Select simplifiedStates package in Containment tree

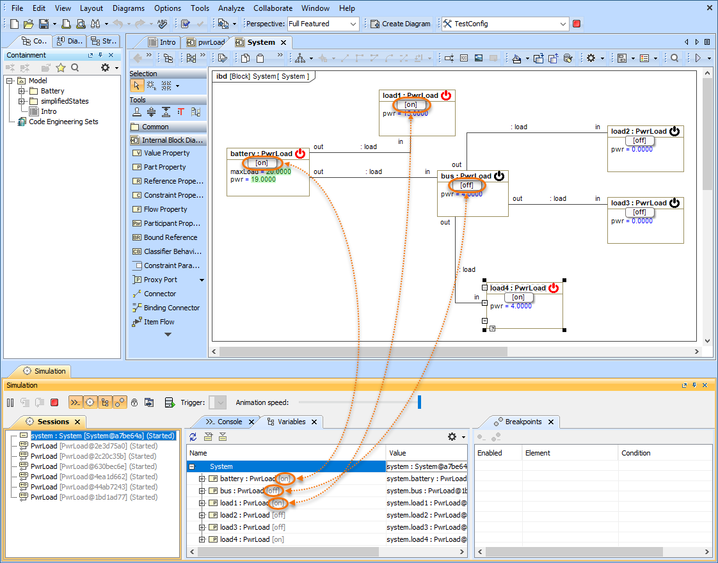(65, 101)
